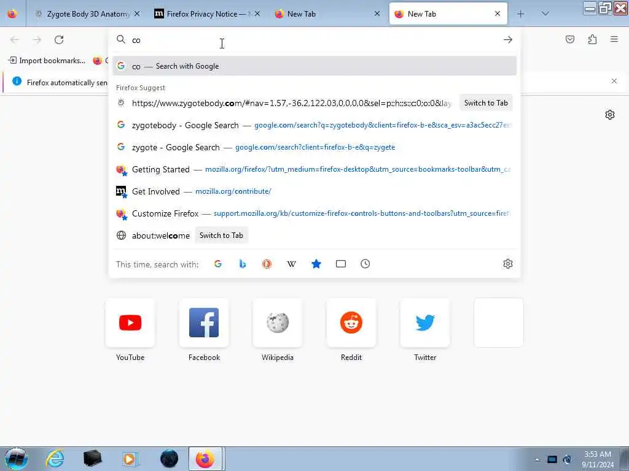629x471 pixels.
Task: Open new tab page personalize gear
Action: 610,115
